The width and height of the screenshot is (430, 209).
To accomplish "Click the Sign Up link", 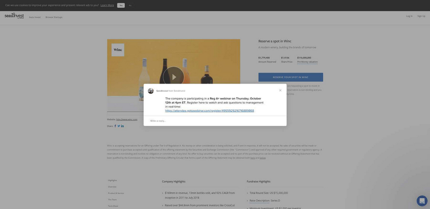I will [421, 16].
